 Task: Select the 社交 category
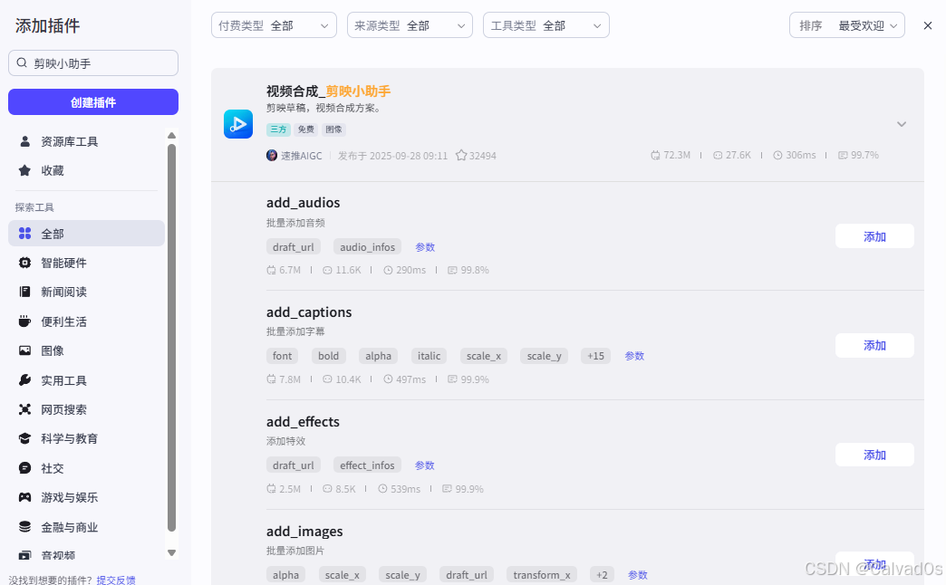click(86, 468)
